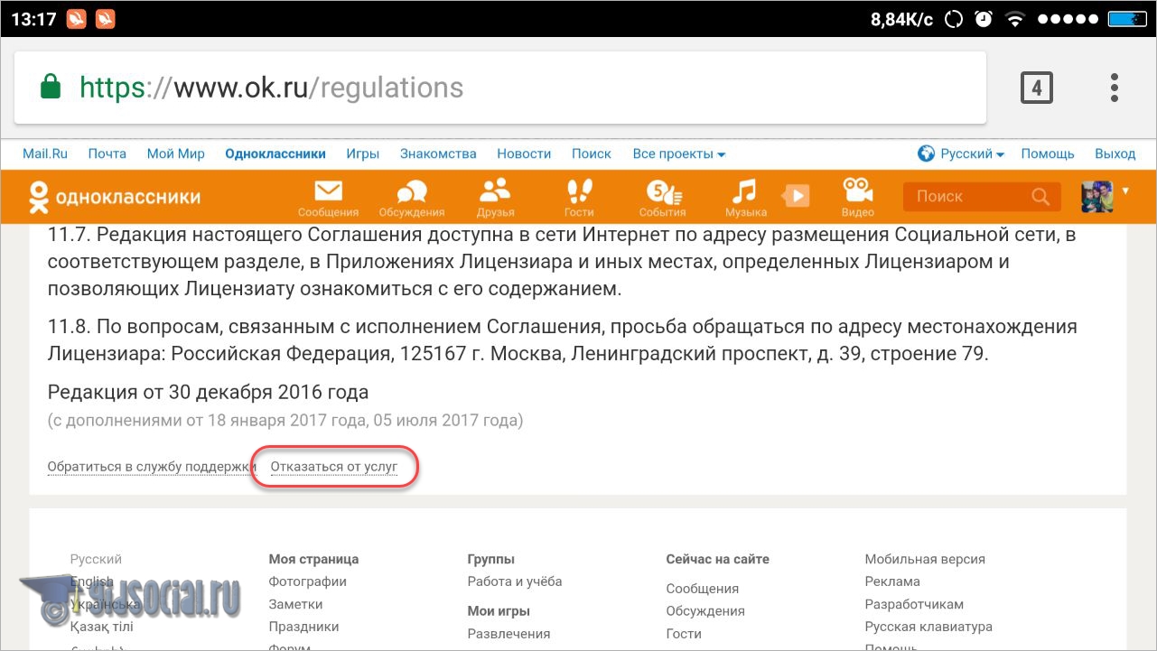Open footer Обсуждения link
This screenshot has width=1157, height=651.
coord(705,611)
